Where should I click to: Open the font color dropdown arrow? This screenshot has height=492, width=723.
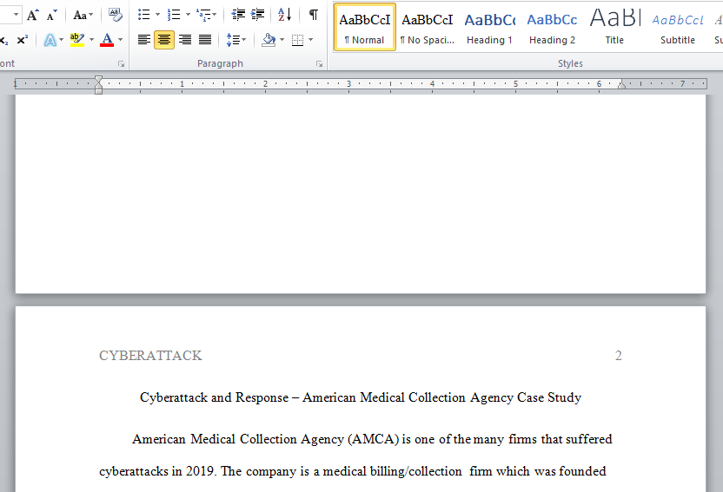[x=120, y=40]
